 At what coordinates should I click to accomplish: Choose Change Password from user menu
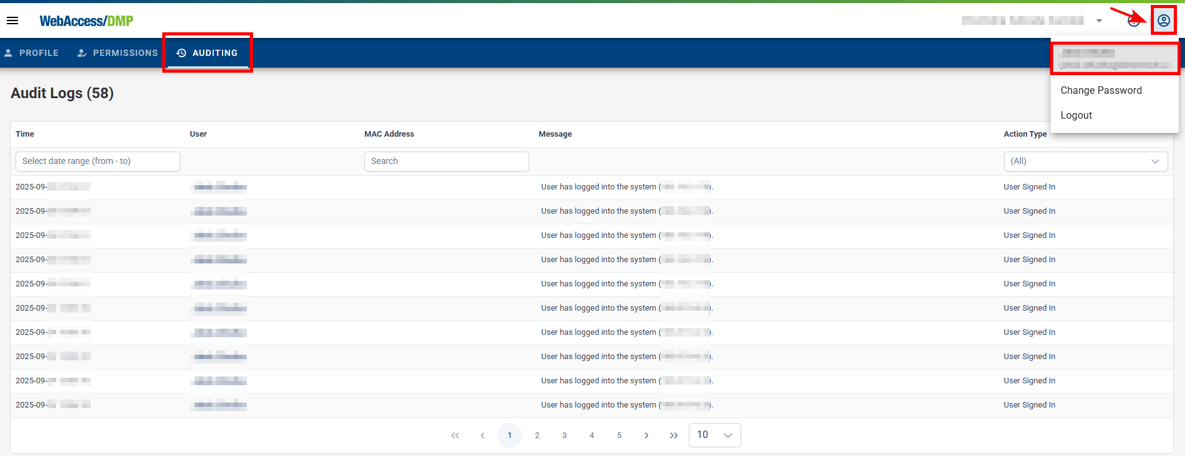[1100, 91]
